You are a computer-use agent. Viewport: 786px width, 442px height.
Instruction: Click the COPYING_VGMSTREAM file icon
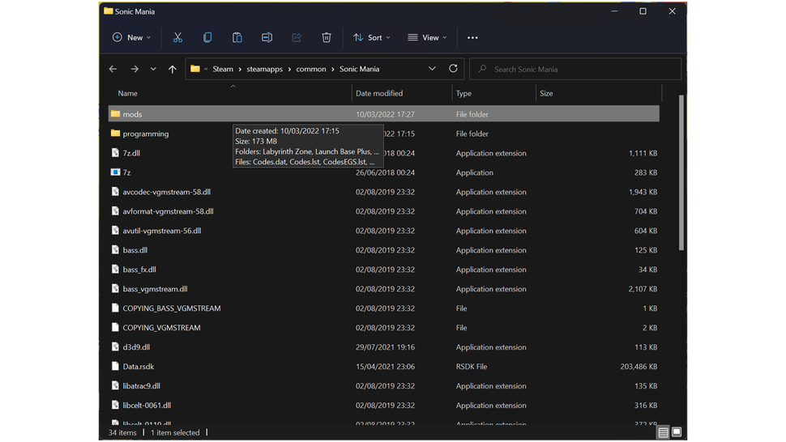[x=115, y=327]
